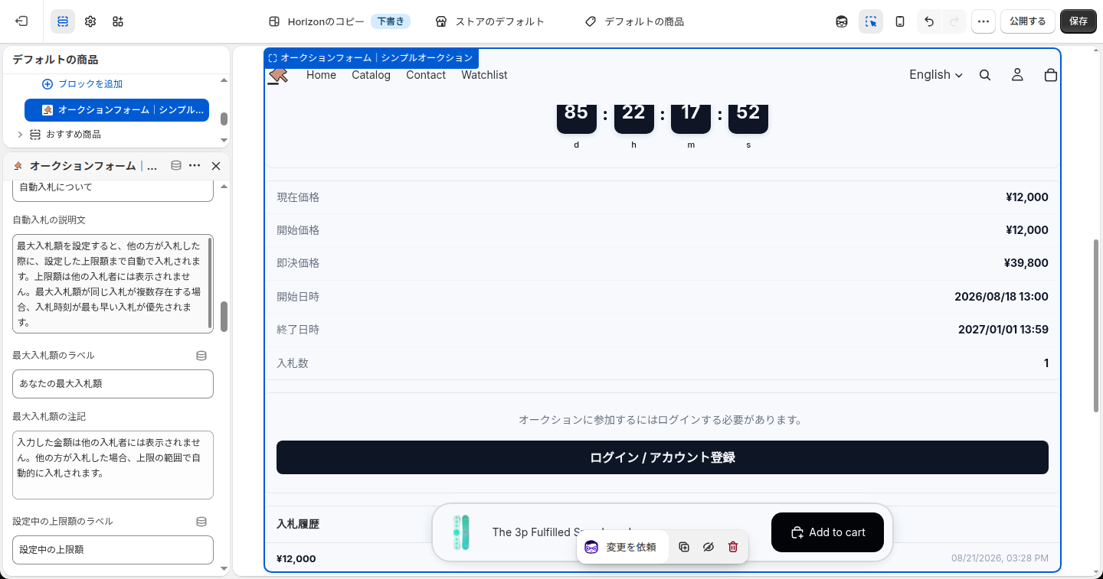Click the account person icon in preview
1103x579 pixels.
[x=1017, y=75]
